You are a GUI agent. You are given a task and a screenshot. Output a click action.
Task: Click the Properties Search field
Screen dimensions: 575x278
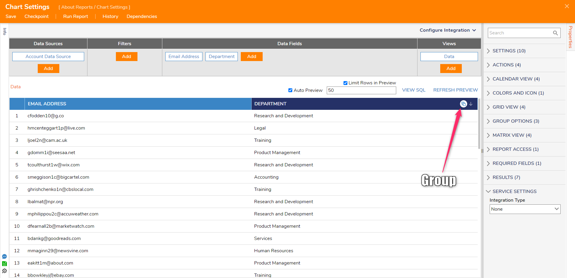(x=524, y=33)
